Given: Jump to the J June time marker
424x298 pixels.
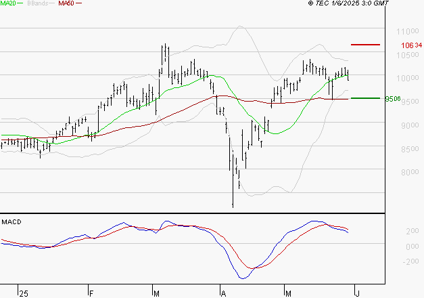Looking at the screenshot, I should click(356, 293).
